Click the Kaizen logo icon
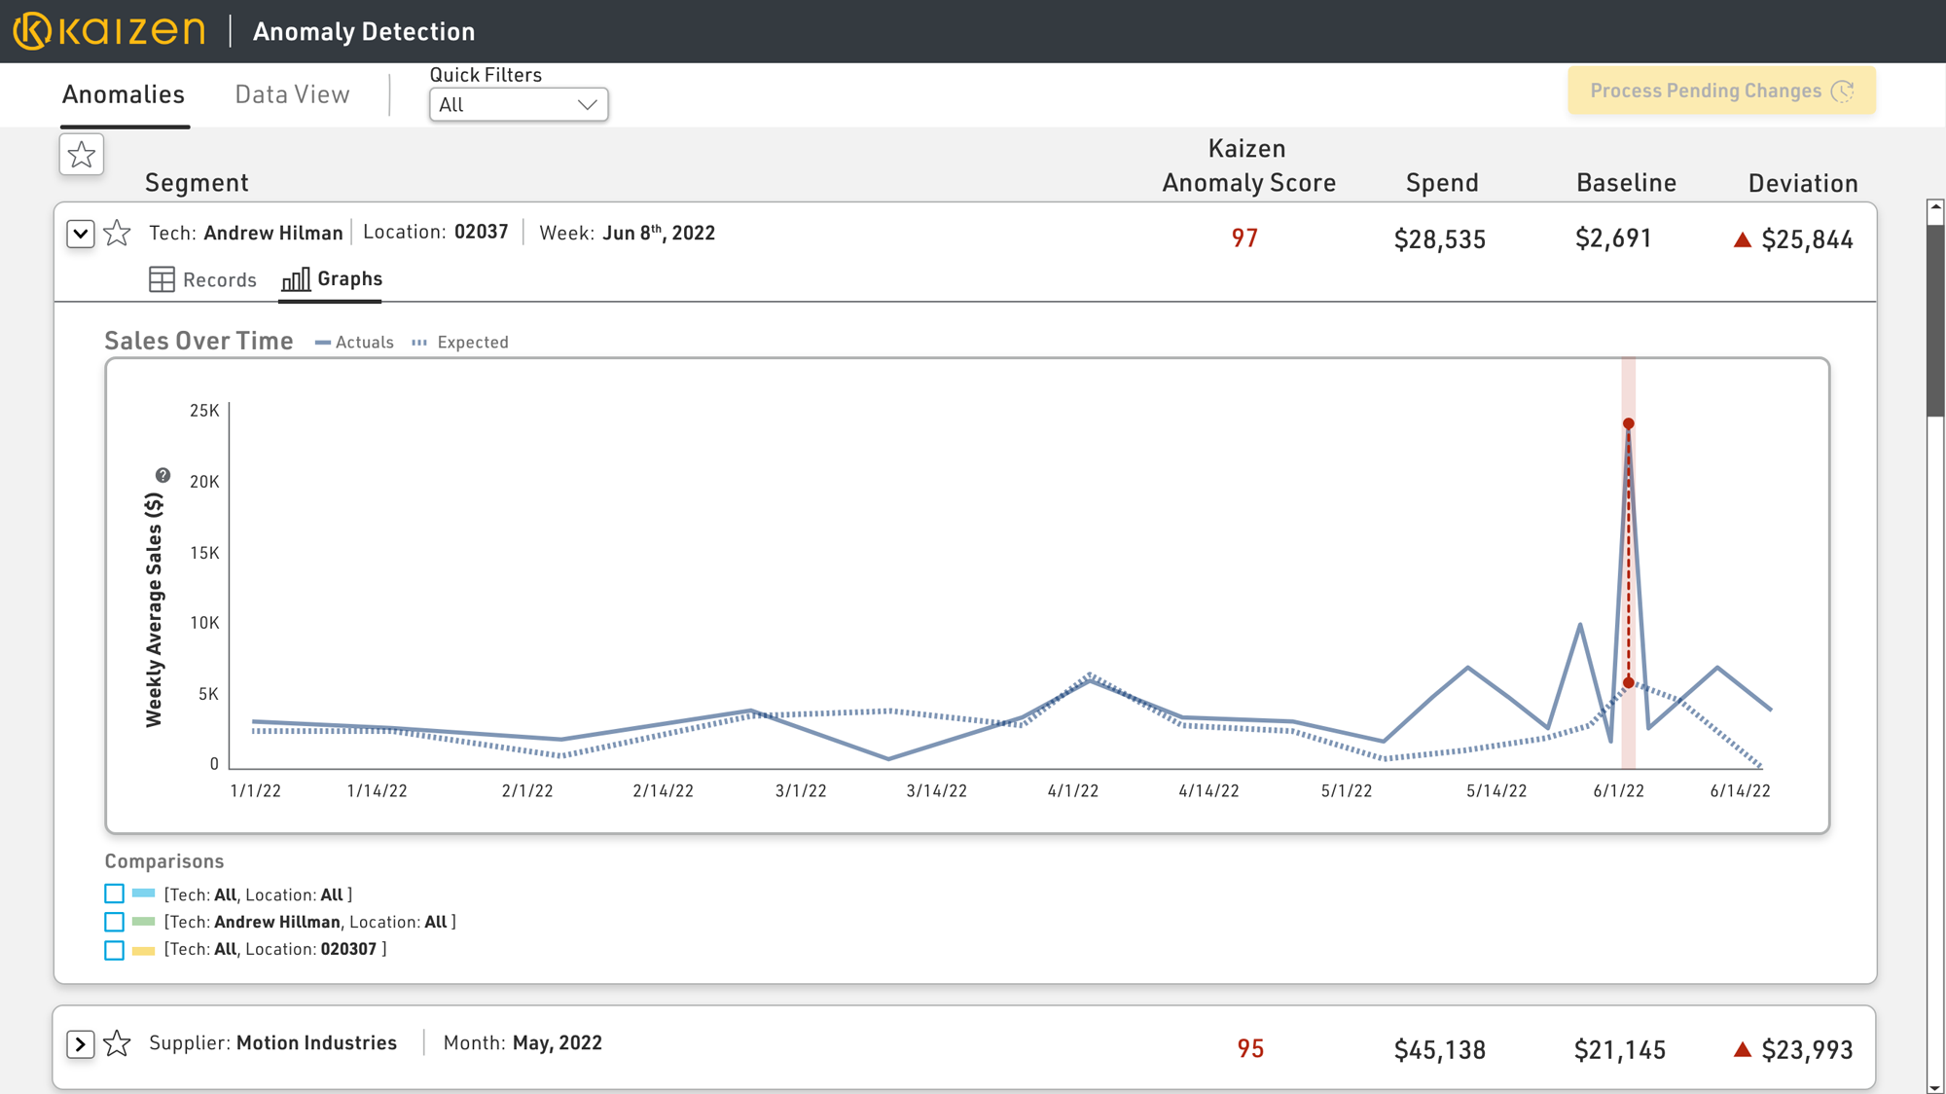The image size is (1946, 1094). click(33, 31)
